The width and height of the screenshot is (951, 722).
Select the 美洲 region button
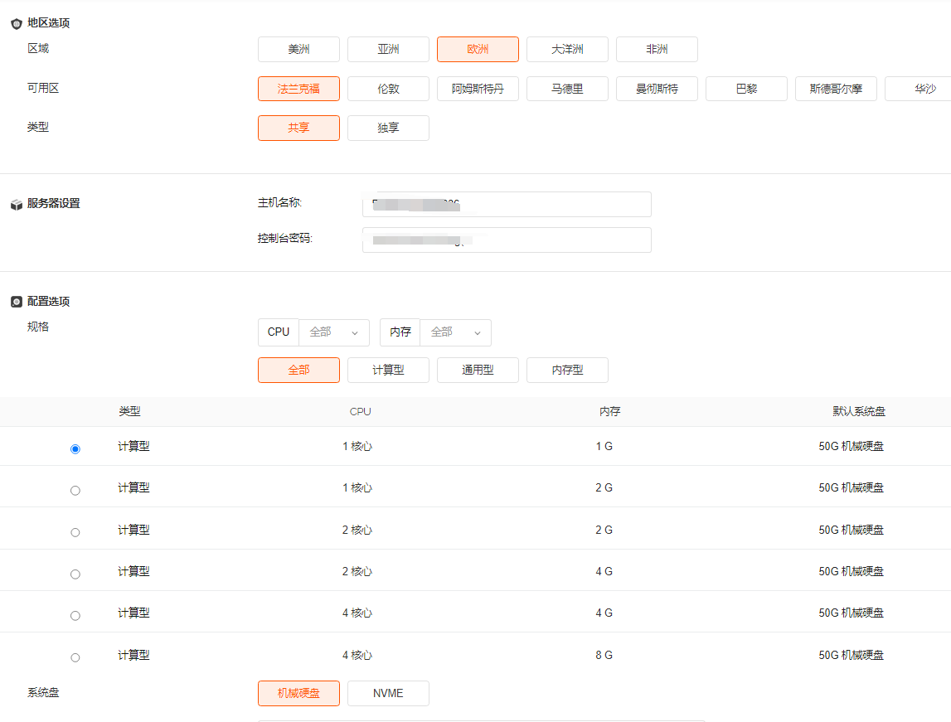(x=298, y=50)
